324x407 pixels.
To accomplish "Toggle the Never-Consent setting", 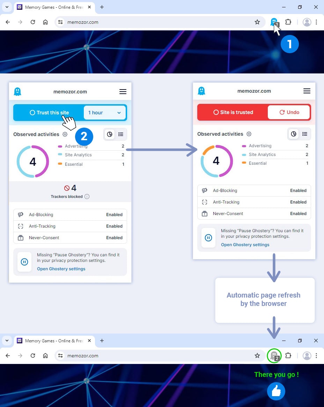I will [x=114, y=237].
